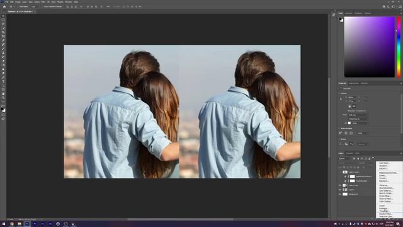Select the Layer 1 thumbnail
403x227 pixels.
tap(345, 190)
